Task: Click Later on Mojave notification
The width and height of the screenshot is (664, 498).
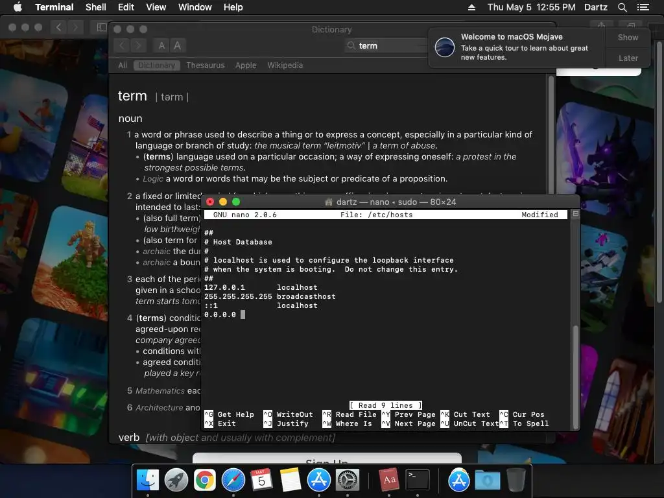Action: tap(628, 58)
